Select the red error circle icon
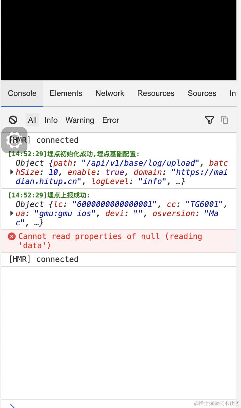This screenshot has width=241, height=408. (12, 236)
